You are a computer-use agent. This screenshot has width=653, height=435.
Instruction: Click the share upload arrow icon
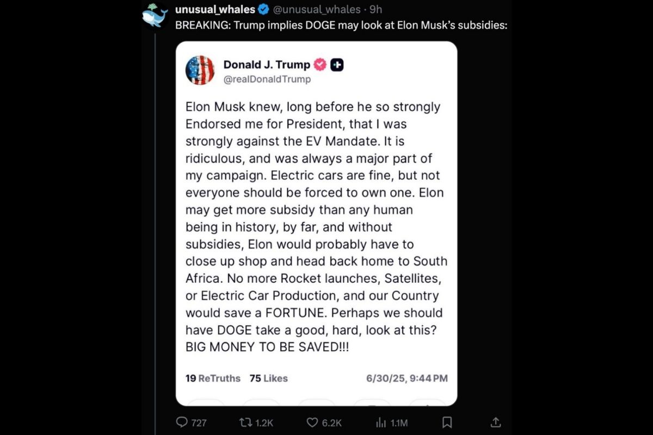(x=495, y=422)
